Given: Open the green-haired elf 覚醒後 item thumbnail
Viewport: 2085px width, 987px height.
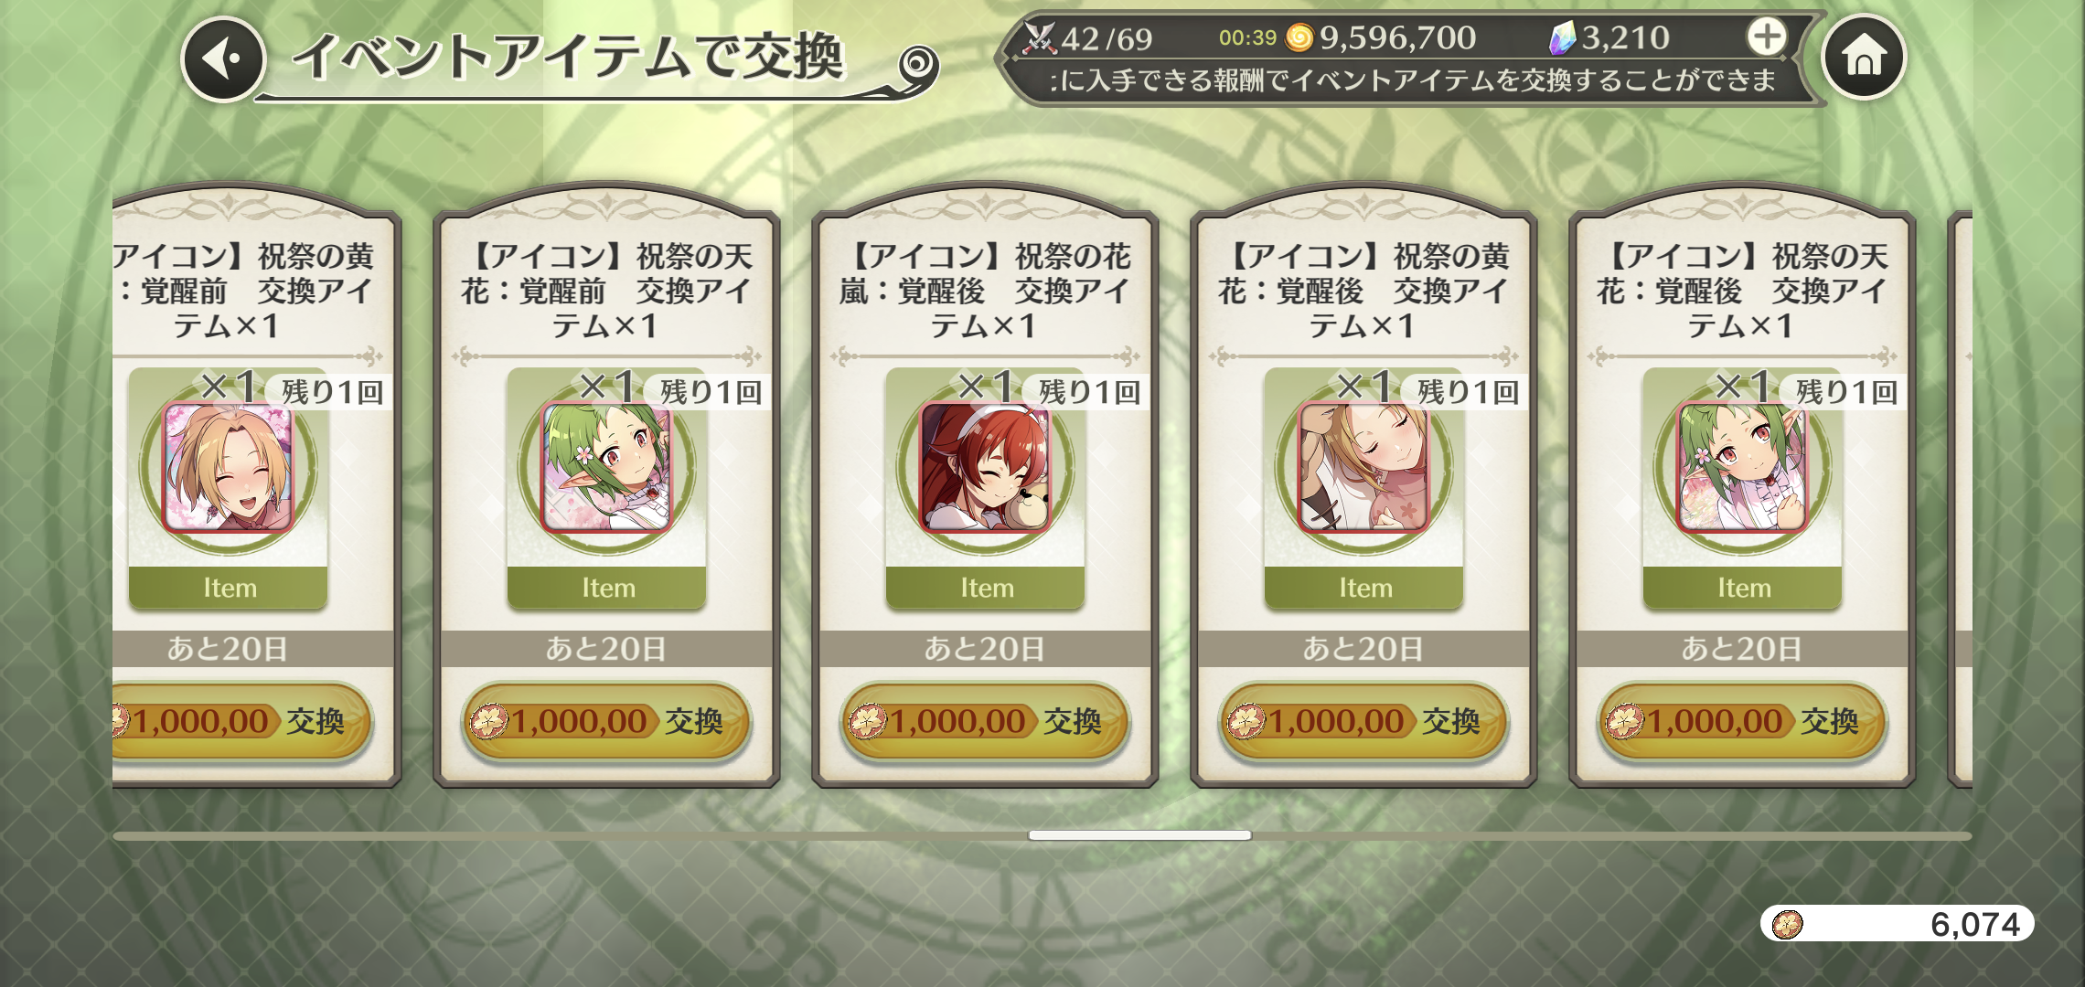Looking at the screenshot, I should [1742, 468].
